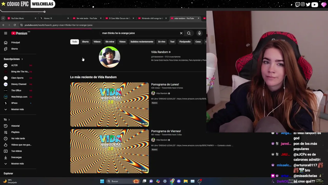Select the Tusi filter chip
Image resolution: width=328 pixels, height=185 pixels.
172,42
